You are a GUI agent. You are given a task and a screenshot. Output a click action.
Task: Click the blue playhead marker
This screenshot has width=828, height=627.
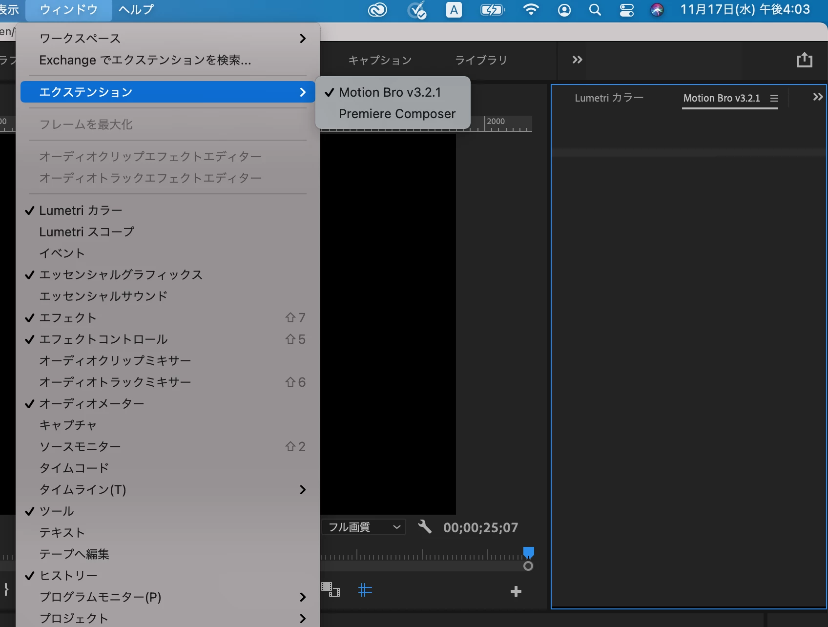tap(528, 552)
